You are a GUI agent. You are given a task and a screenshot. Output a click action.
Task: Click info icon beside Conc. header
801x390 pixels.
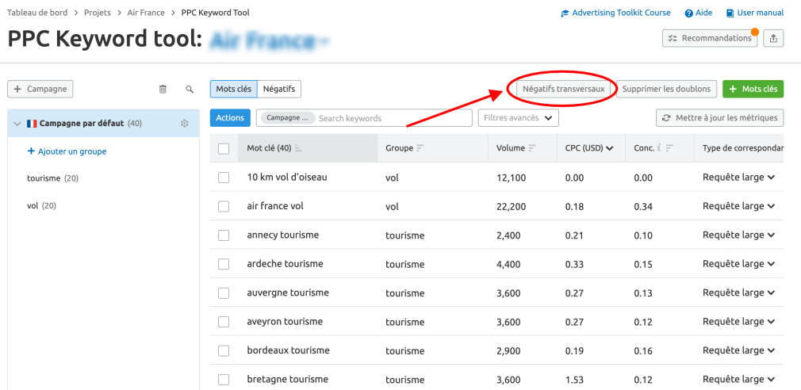pos(660,148)
